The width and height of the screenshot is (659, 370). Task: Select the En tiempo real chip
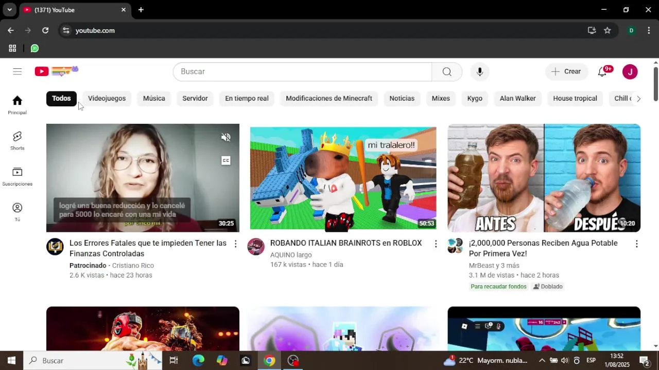247,99
